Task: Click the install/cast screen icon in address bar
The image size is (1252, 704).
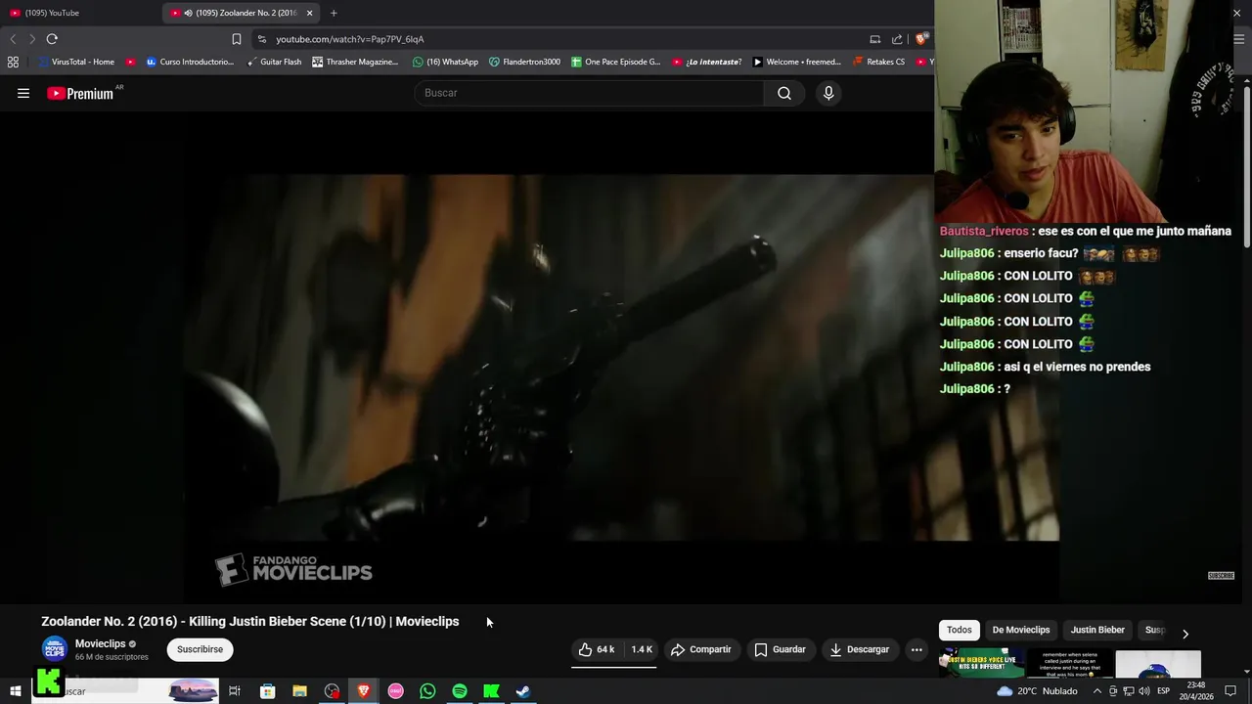Action: (x=875, y=39)
